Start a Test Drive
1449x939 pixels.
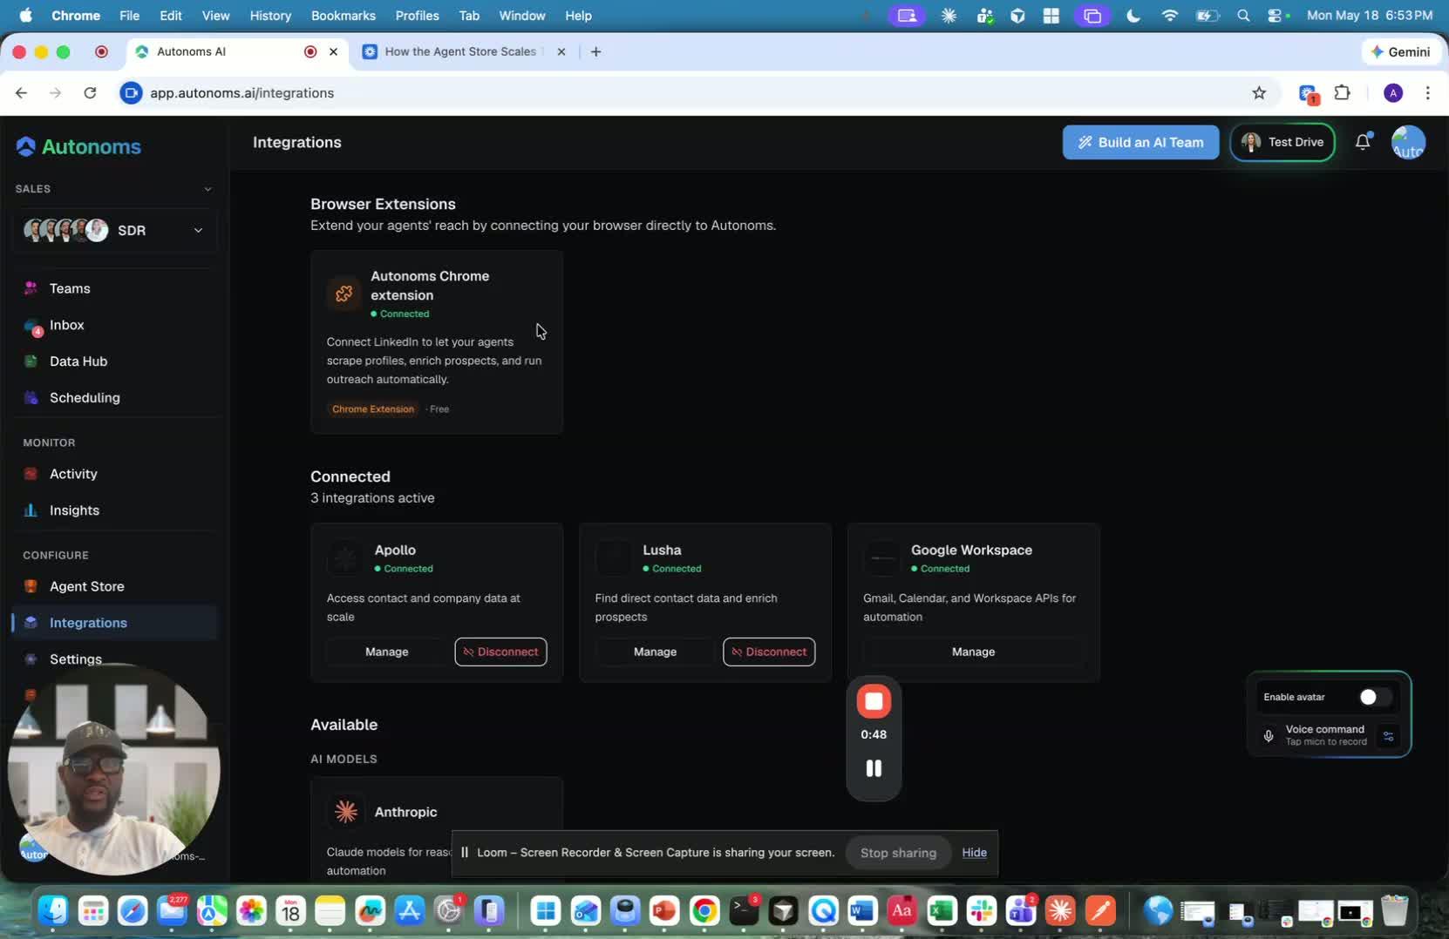[x=1282, y=142]
